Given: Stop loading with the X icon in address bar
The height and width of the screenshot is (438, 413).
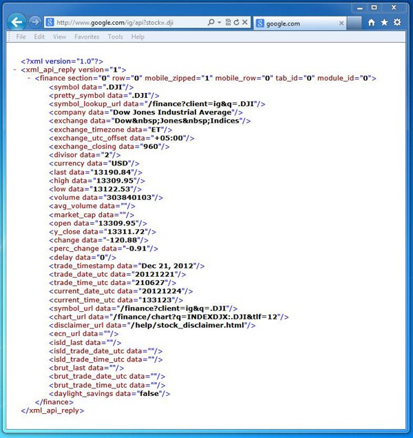Looking at the screenshot, I should pyautogui.click(x=246, y=23).
